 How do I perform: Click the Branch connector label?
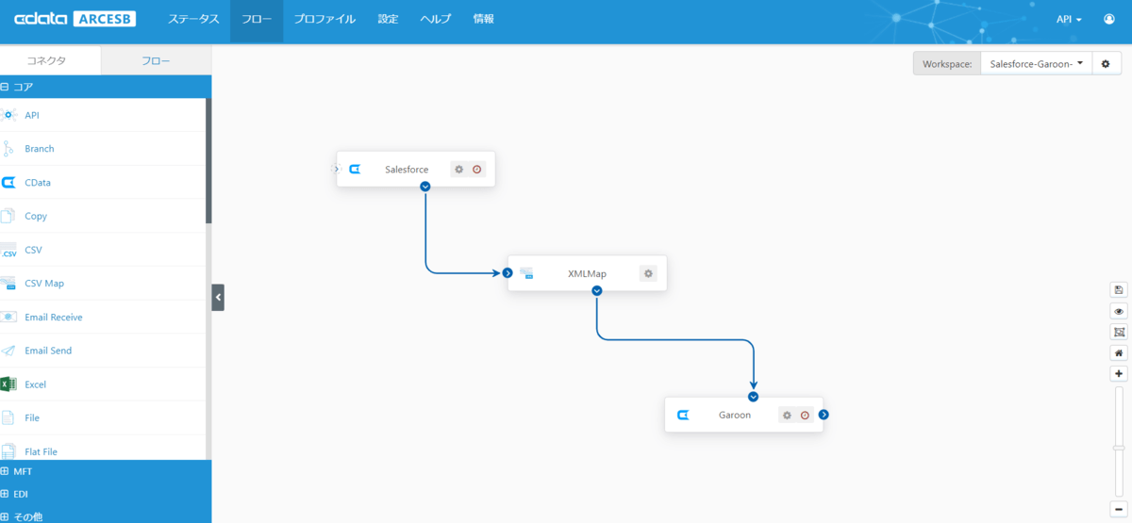(x=40, y=149)
